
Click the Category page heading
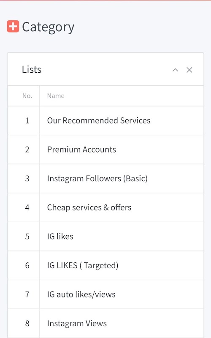tap(48, 27)
